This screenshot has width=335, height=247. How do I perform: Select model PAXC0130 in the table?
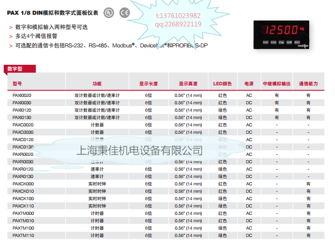pos(23,147)
